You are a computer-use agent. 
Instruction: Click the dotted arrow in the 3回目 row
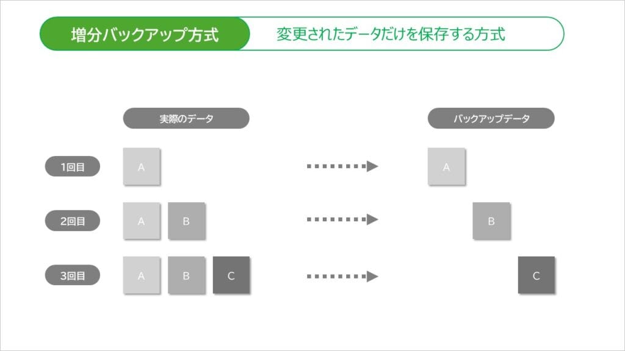click(342, 276)
